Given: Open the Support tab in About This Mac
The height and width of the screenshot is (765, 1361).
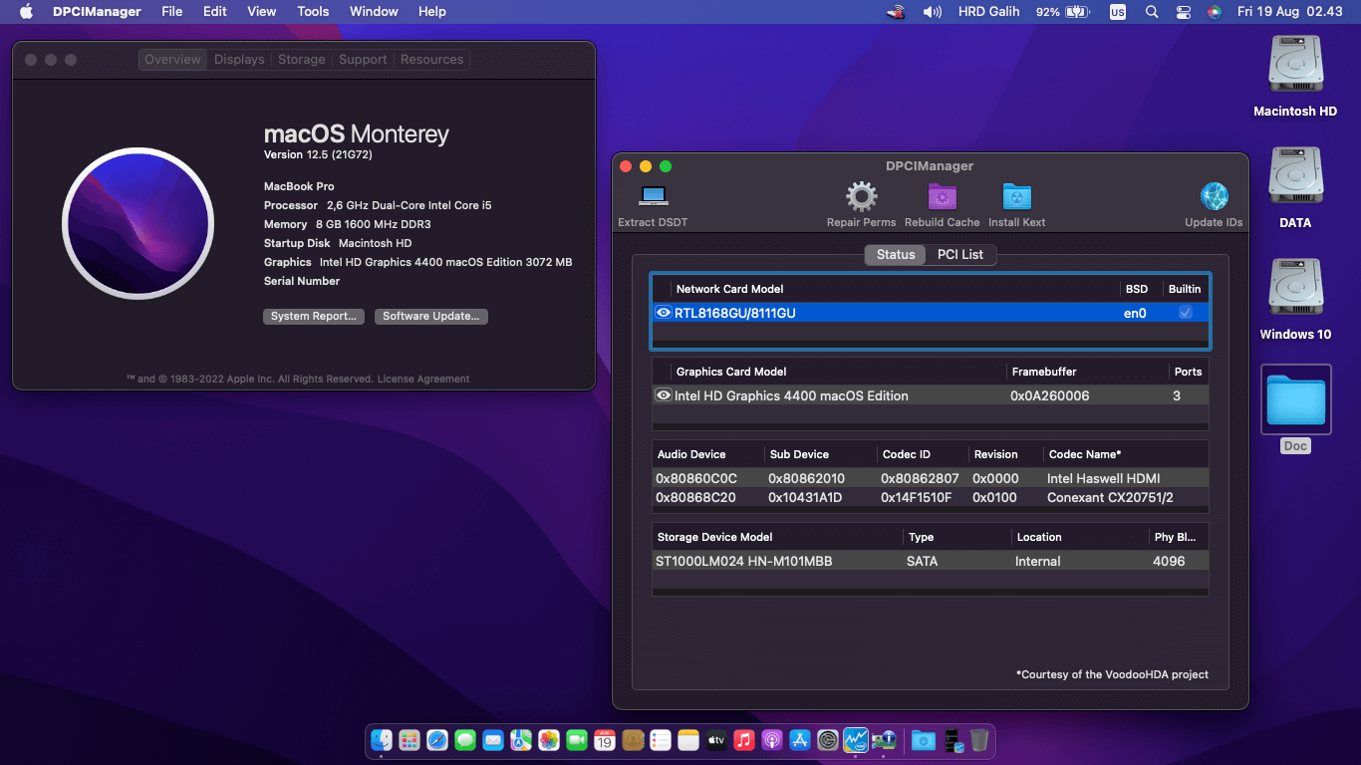Looking at the screenshot, I should (x=363, y=60).
